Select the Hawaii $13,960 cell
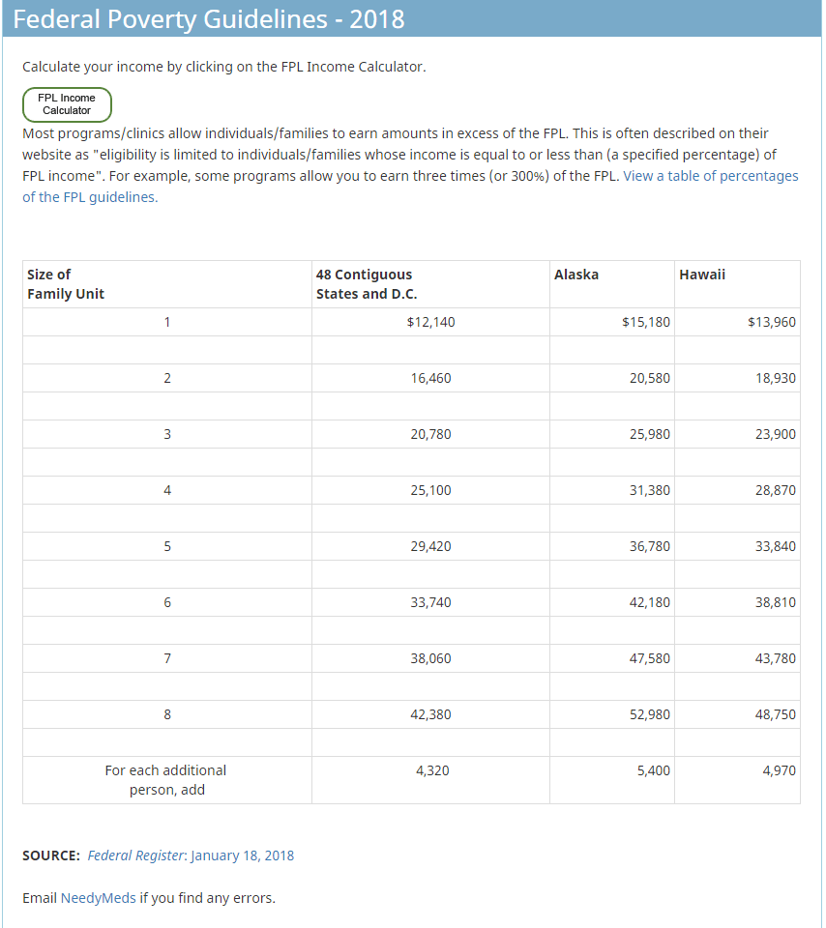The image size is (826, 928). coord(771,322)
